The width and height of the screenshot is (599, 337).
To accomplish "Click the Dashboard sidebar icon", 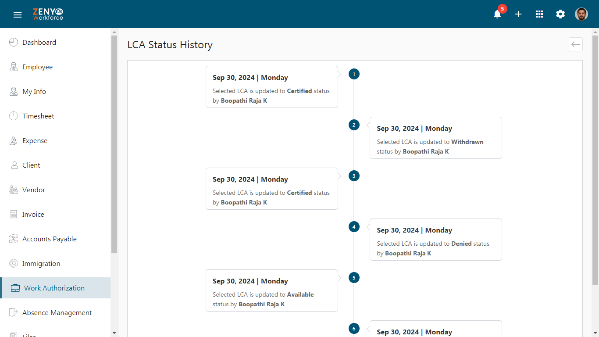I will pos(14,43).
